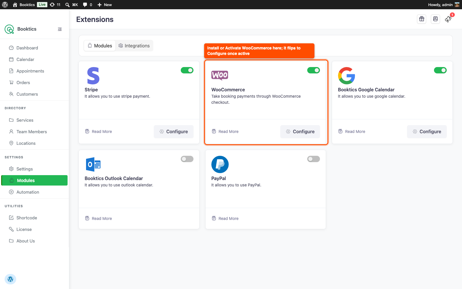
Task: Click the Google logo on Calendar card
Action: [346, 76]
